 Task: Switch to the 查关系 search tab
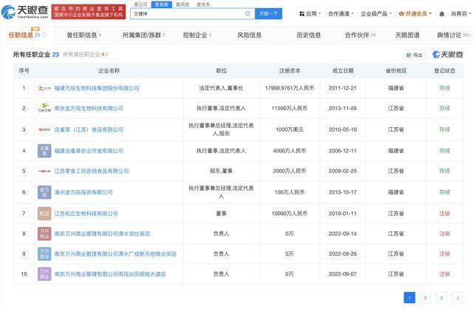click(x=203, y=4)
